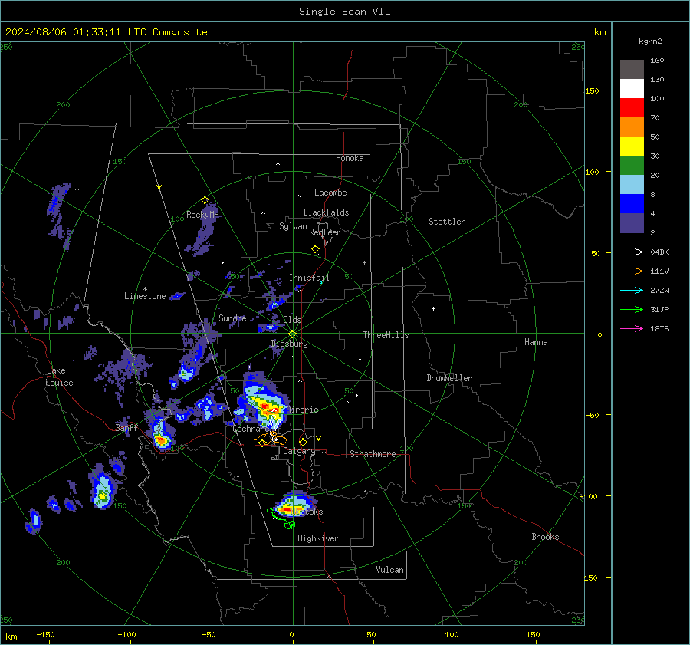The width and height of the screenshot is (690, 645).
Task: Click the purple 4 legend swatch
Action: click(632, 222)
